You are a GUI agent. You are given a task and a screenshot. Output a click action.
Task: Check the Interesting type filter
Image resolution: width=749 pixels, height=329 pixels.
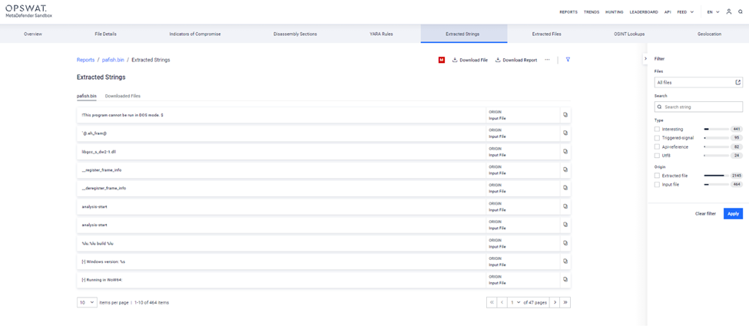(x=658, y=129)
